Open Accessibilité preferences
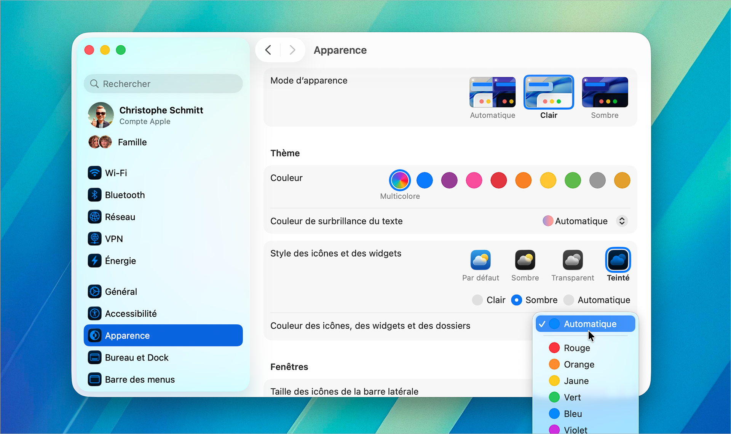The width and height of the screenshot is (731, 434). click(130, 313)
